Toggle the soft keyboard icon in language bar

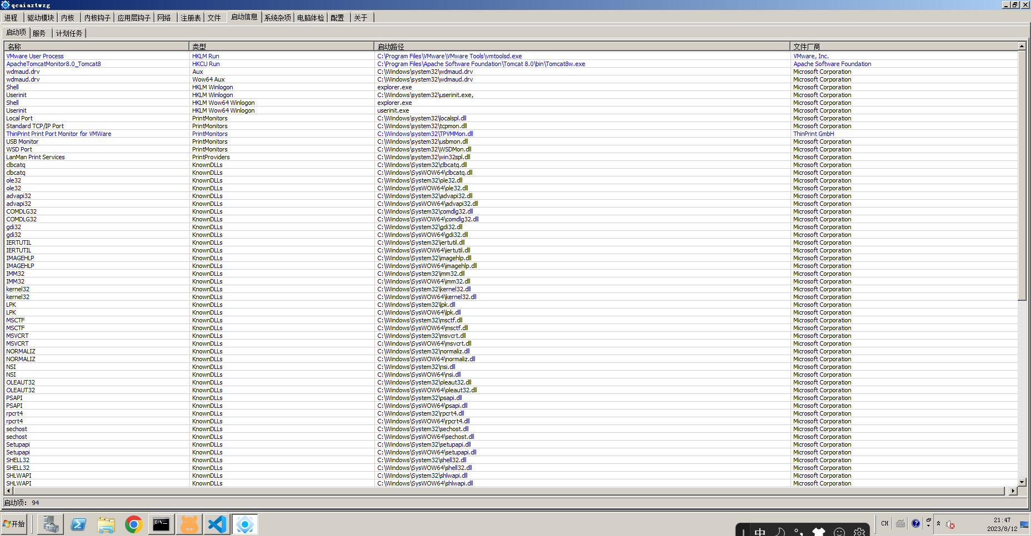pos(900,524)
